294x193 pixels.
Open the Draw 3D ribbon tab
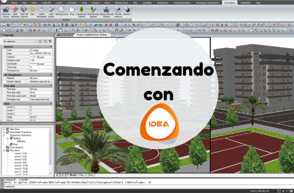tap(47, 3)
